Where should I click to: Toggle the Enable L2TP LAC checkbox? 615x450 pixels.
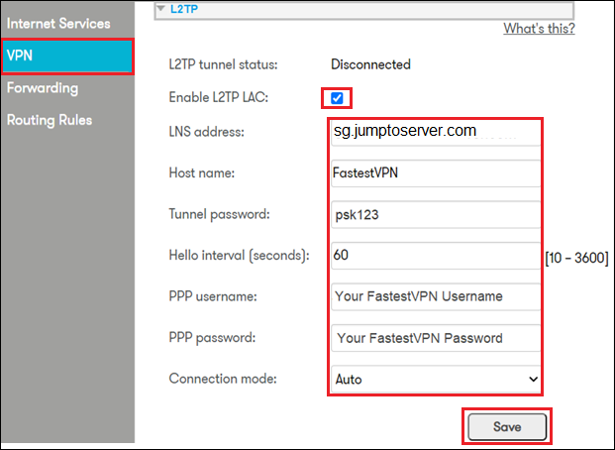(337, 98)
